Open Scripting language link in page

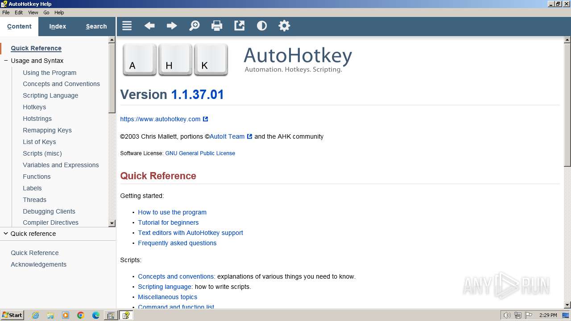click(165, 287)
